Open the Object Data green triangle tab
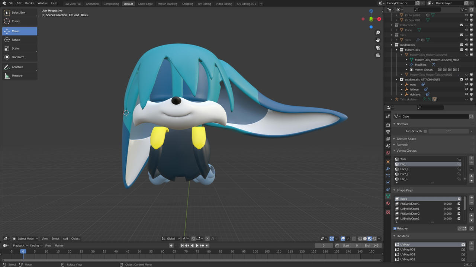Viewport: 476px width, 267px height. 388,197
